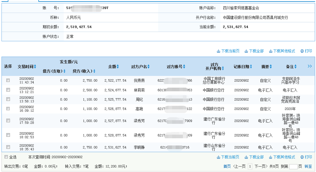Select the 倪燕燕 transaction checkbox
Screen dimensions: 316x172
tap(8, 80)
